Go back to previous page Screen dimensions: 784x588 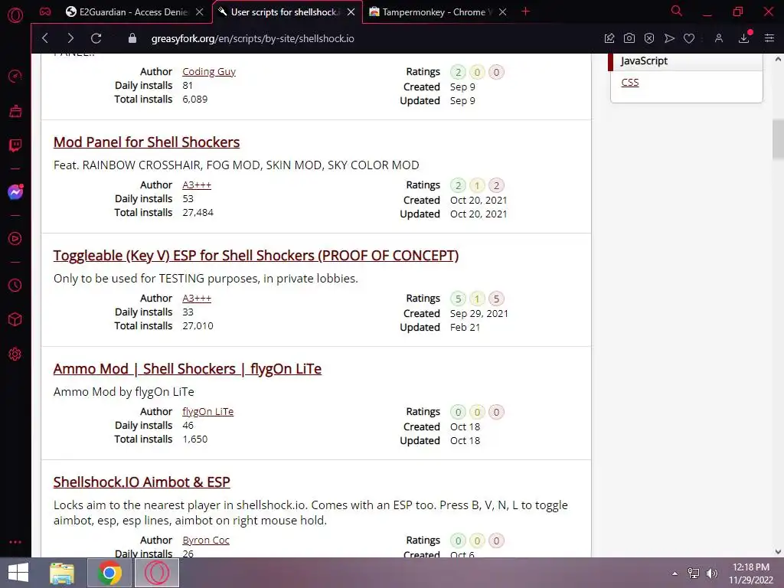point(45,38)
